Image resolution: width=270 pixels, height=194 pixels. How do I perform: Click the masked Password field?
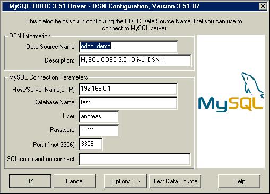pyautogui.click(x=99, y=130)
